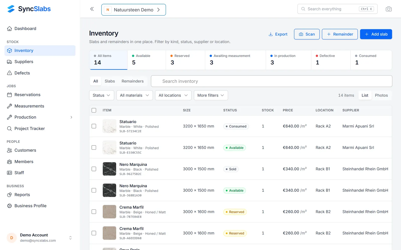Image resolution: width=401 pixels, height=250 pixels.
Task: Open Dashboard via home icon
Action: 10,28
